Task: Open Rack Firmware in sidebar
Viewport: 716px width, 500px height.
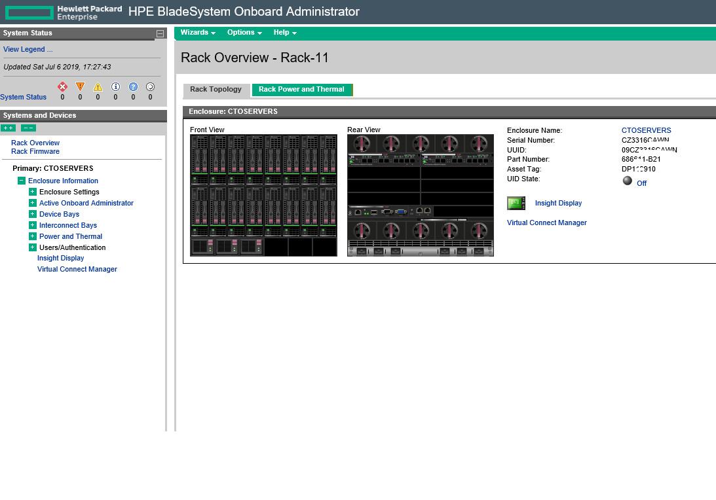Action: pyautogui.click(x=35, y=151)
